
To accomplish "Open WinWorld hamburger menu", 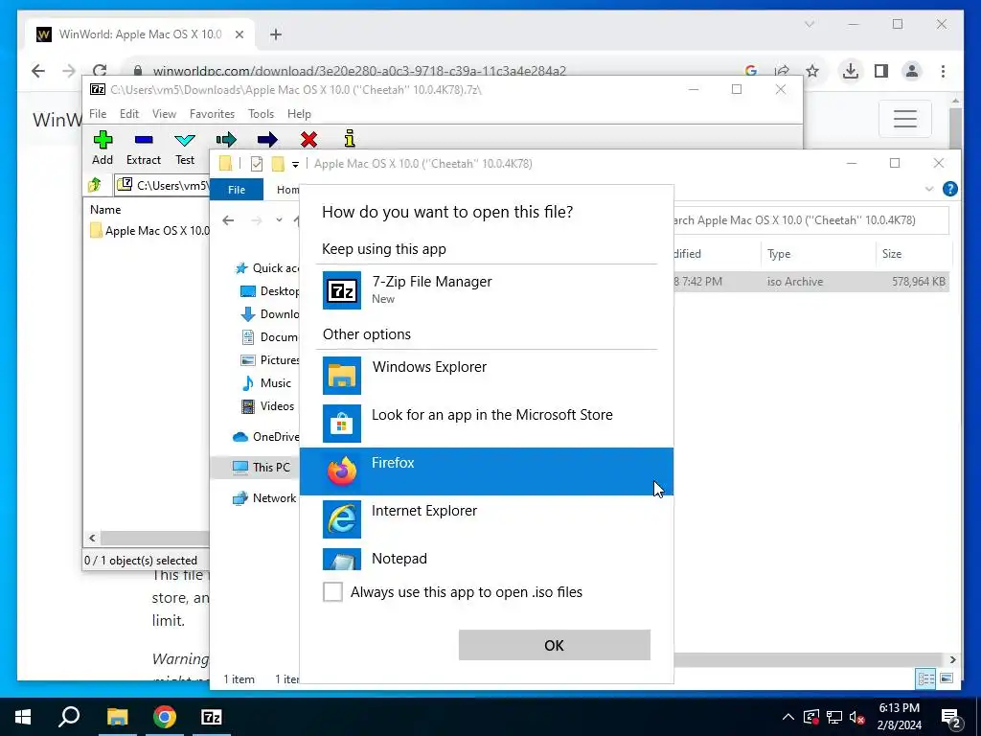I will pos(905,118).
